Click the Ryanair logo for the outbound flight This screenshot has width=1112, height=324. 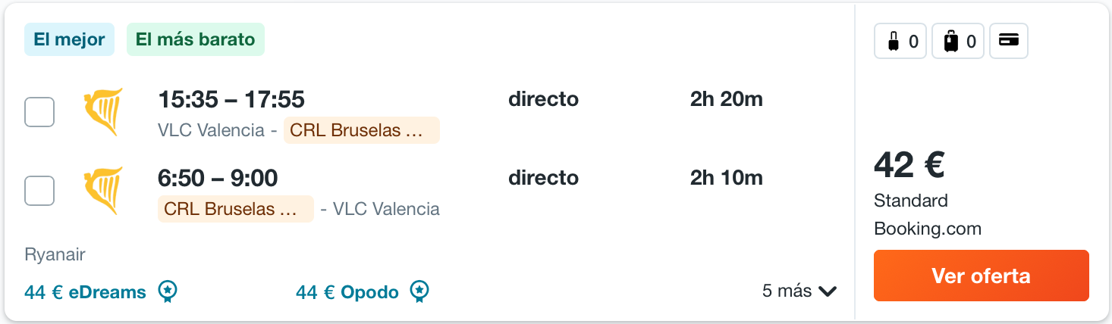pyautogui.click(x=103, y=112)
